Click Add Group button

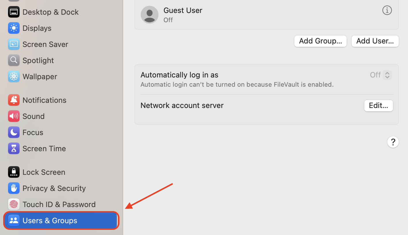click(320, 41)
